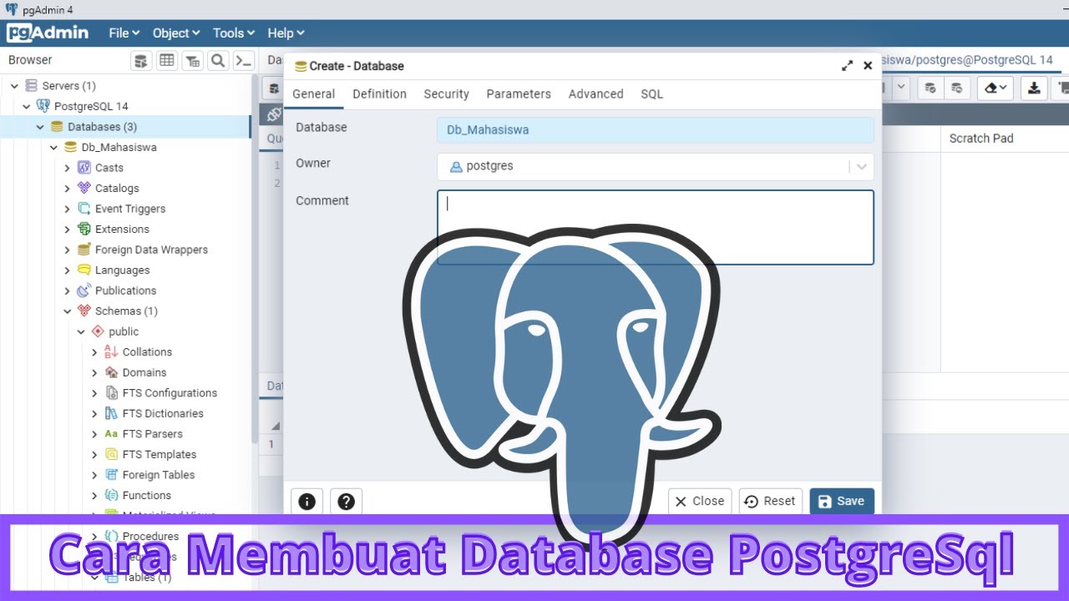Click the Casts node icon
The width and height of the screenshot is (1069, 601).
[x=84, y=168]
